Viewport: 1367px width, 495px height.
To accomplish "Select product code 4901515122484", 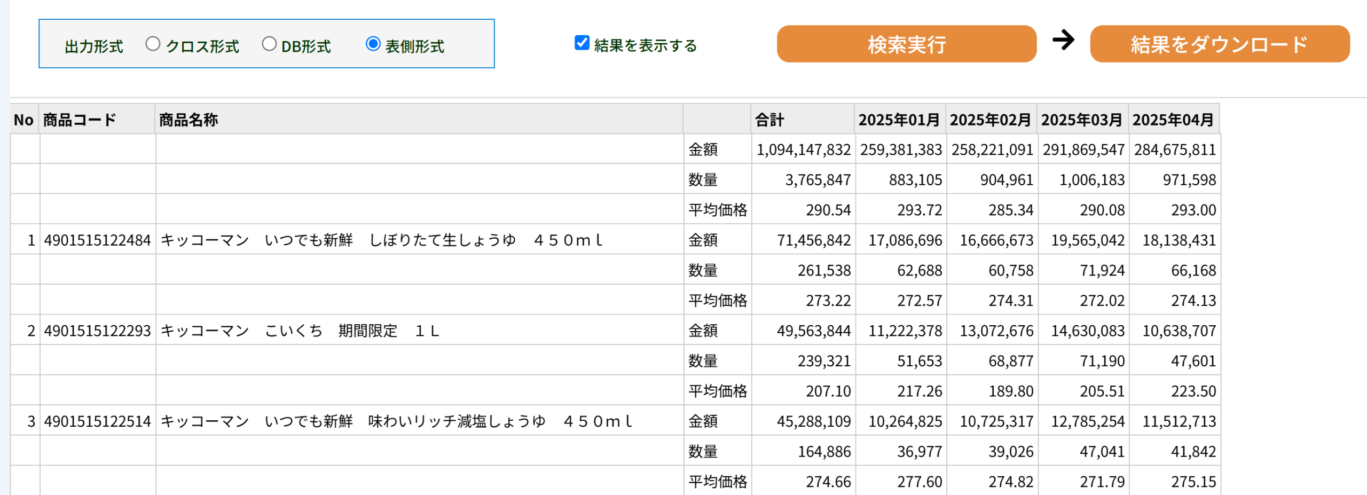I will coord(98,240).
